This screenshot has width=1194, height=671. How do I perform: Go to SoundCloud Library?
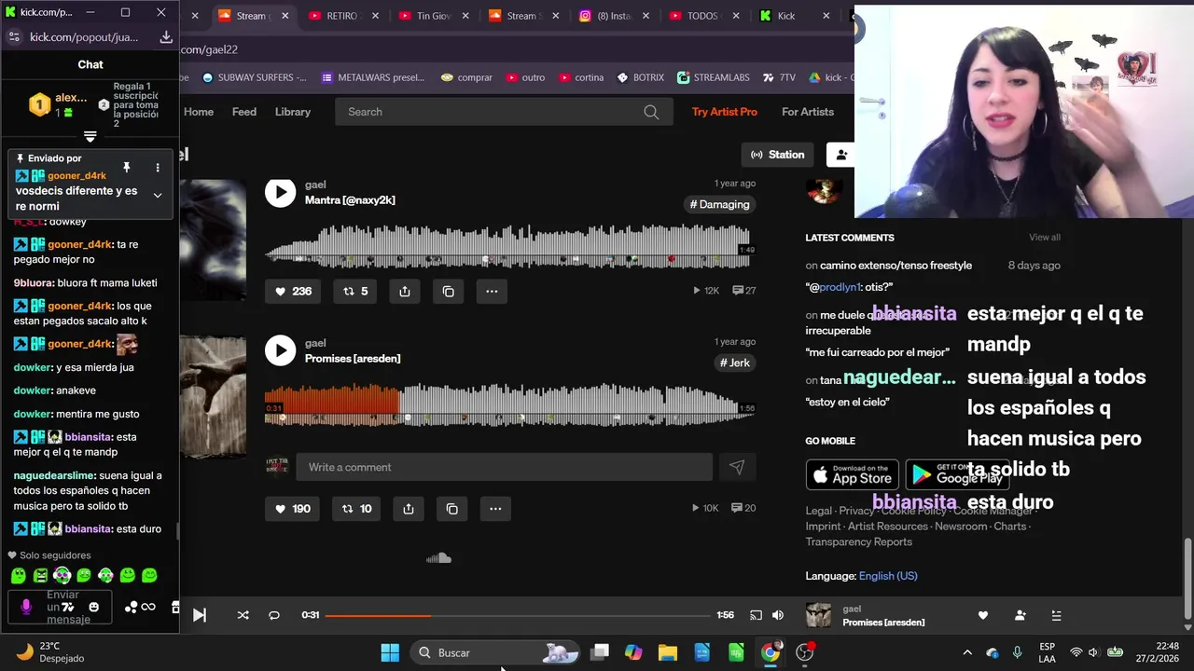pos(293,112)
